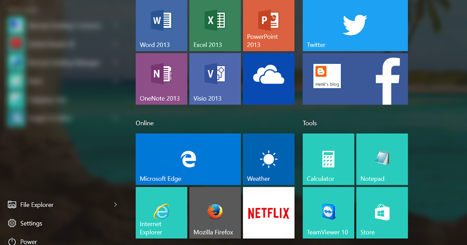Open the OneDrive cloud tile
467x245 pixels.
pos(269,78)
